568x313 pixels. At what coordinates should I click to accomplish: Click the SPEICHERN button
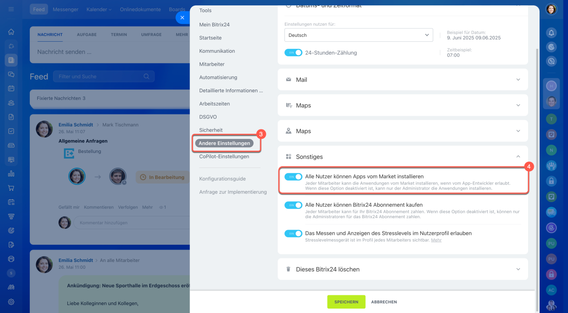point(346,302)
